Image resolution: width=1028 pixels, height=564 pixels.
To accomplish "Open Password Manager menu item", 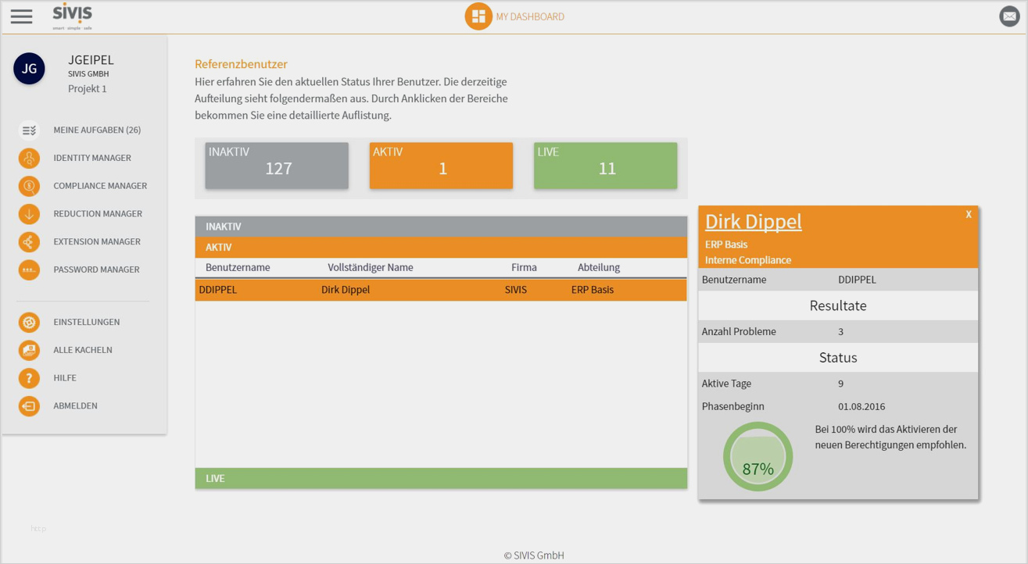I will (96, 270).
